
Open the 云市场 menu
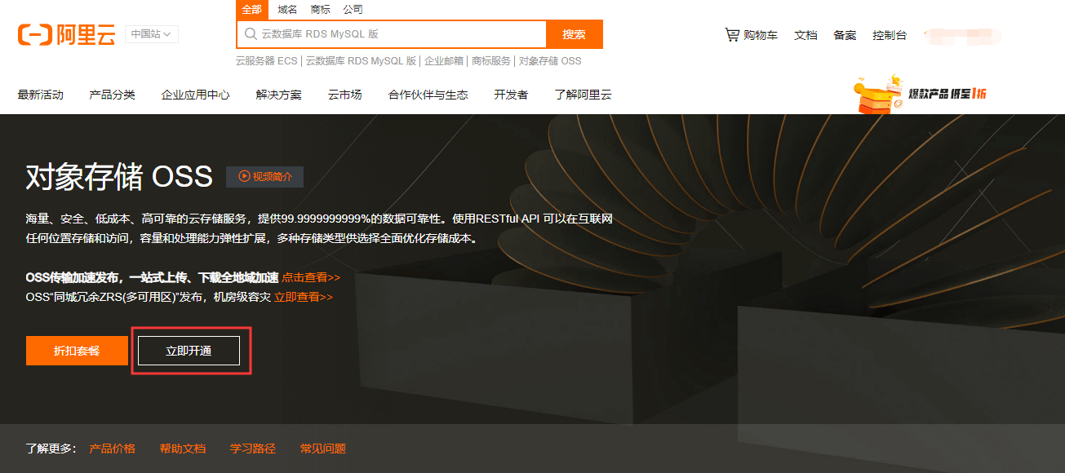point(345,95)
